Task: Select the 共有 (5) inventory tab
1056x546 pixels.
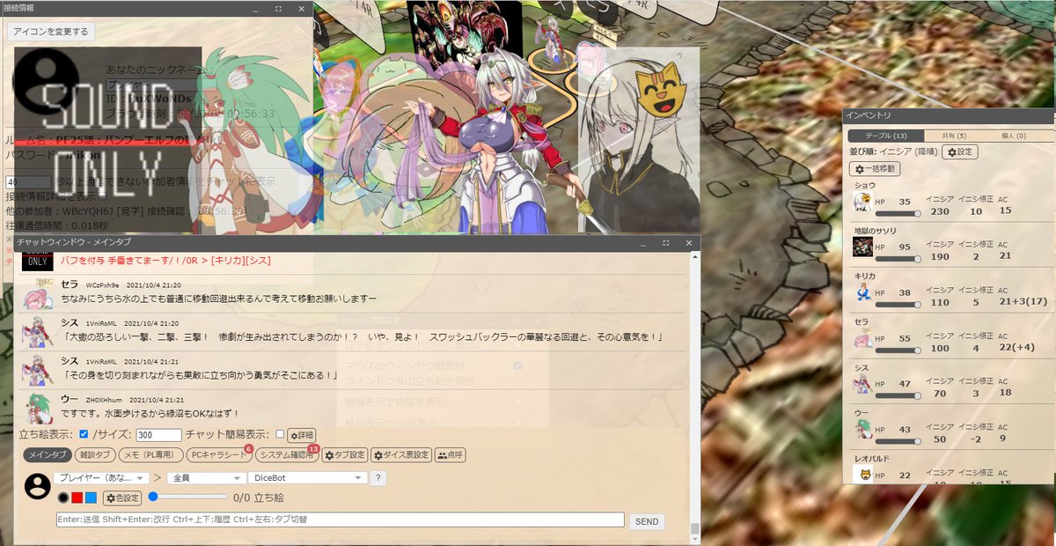Action: [954, 136]
